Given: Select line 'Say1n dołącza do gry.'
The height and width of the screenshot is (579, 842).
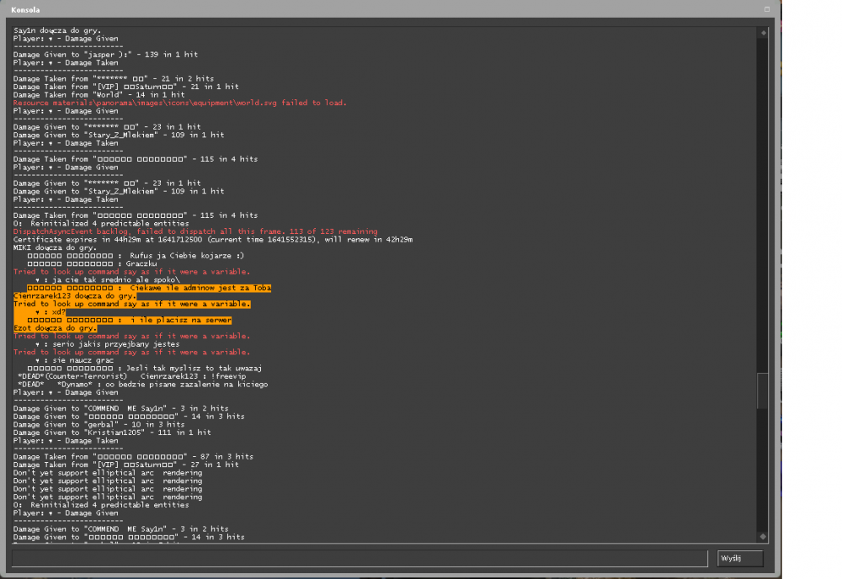Looking at the screenshot, I should pos(57,30).
